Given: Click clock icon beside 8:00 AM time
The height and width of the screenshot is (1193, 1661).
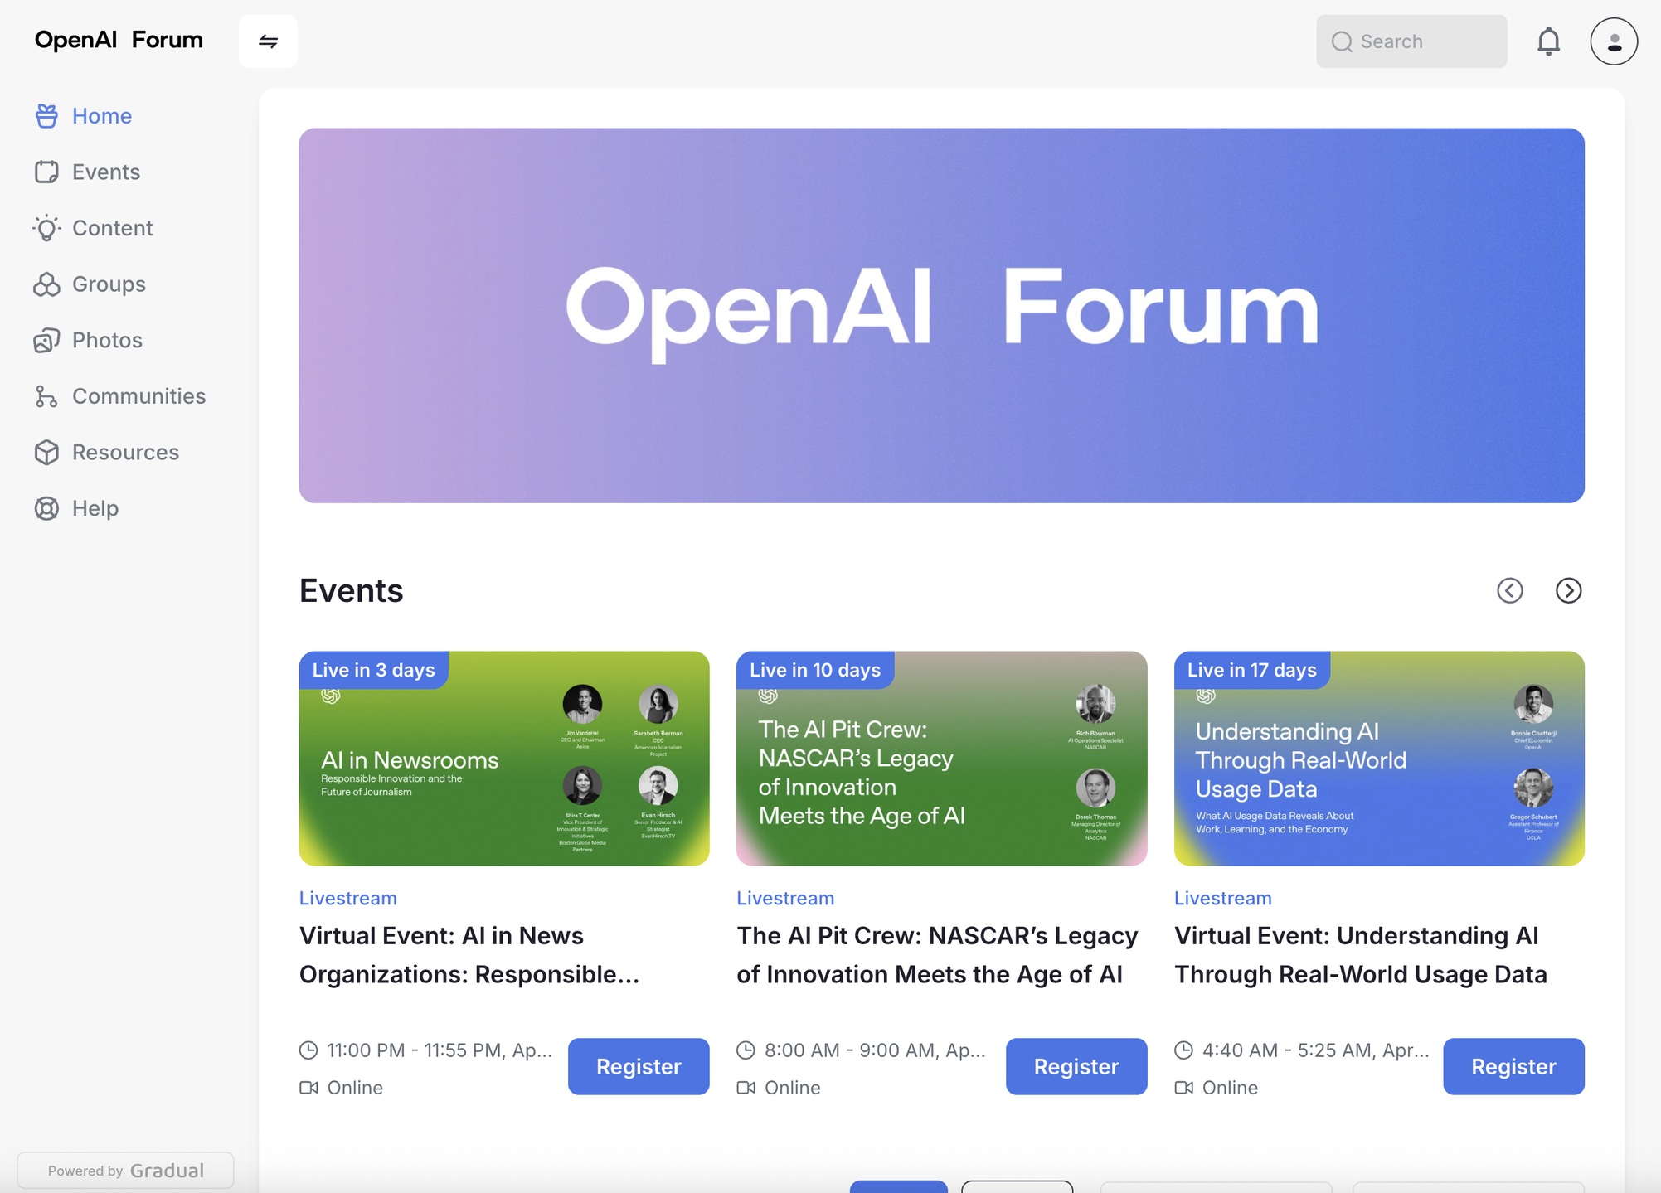Looking at the screenshot, I should pyautogui.click(x=746, y=1050).
